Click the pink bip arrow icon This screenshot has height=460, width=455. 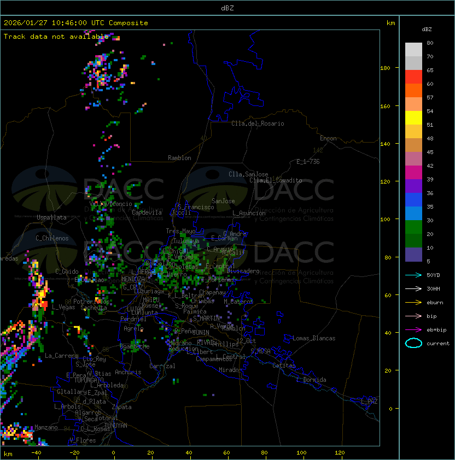pos(413,316)
